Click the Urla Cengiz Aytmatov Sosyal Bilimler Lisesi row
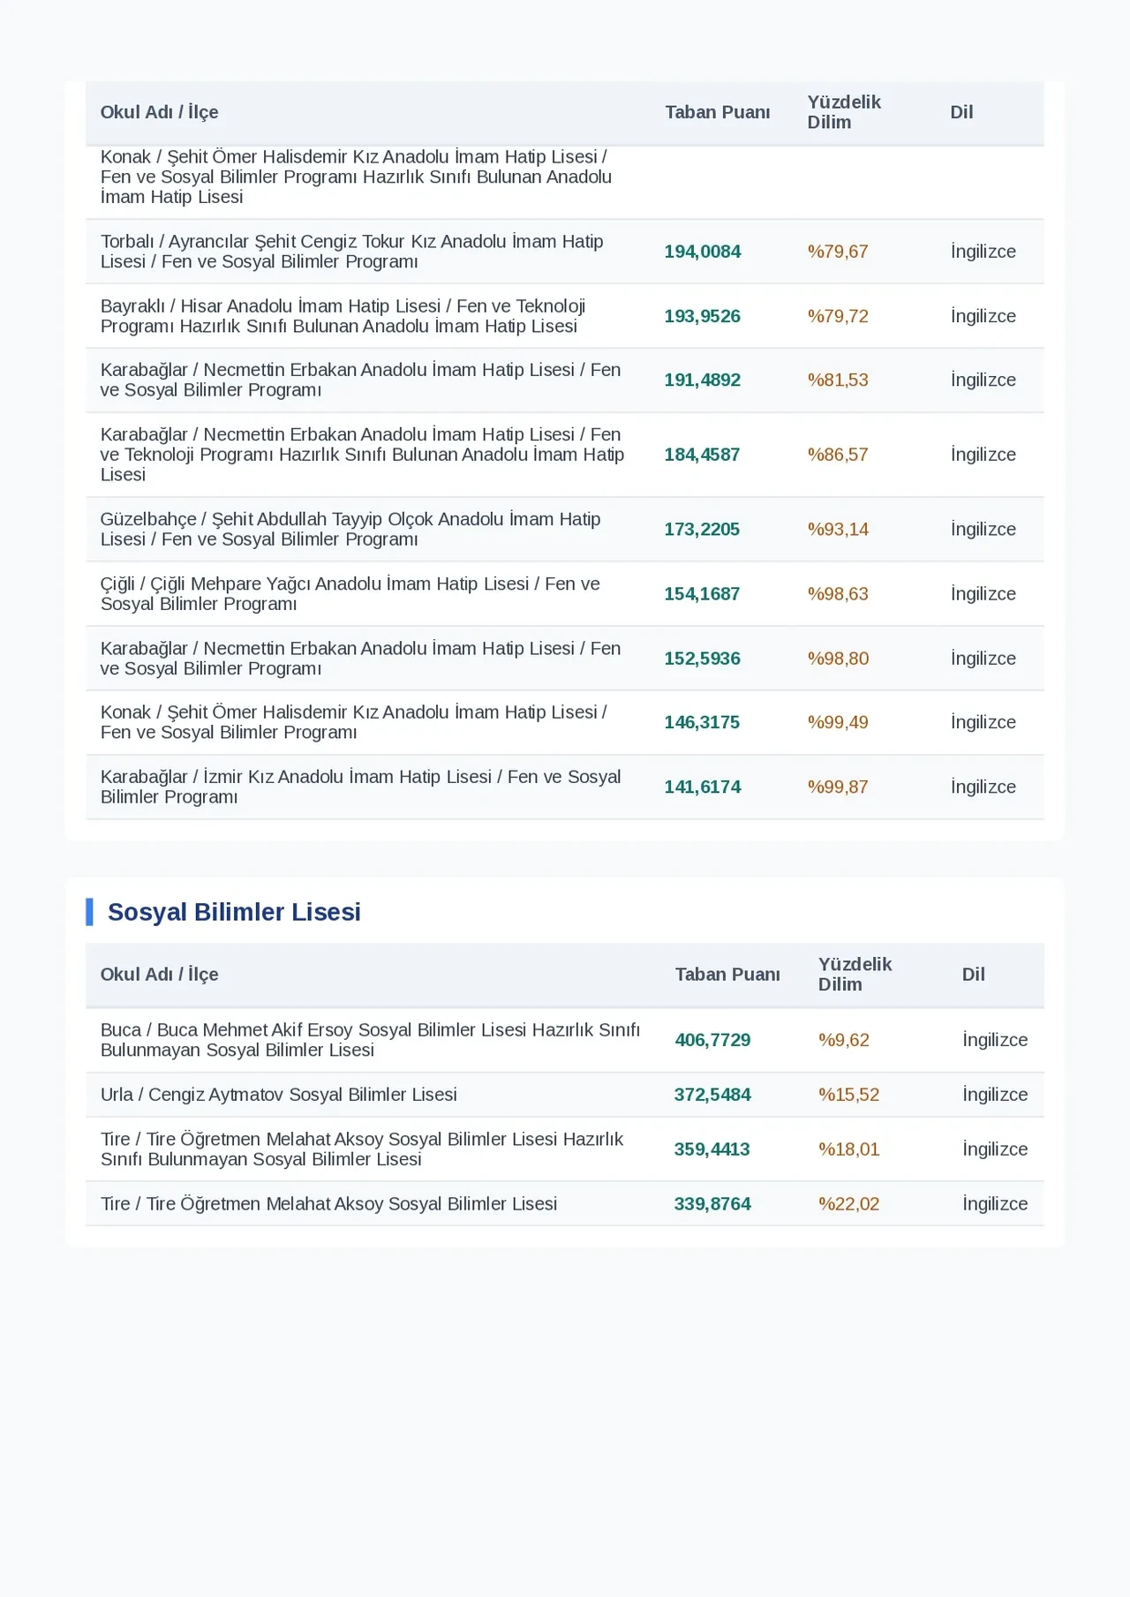This screenshot has height=1597, width=1130. coord(565,1095)
